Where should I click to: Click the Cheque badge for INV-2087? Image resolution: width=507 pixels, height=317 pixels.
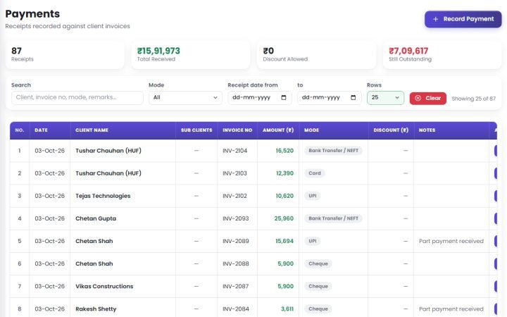(x=318, y=287)
